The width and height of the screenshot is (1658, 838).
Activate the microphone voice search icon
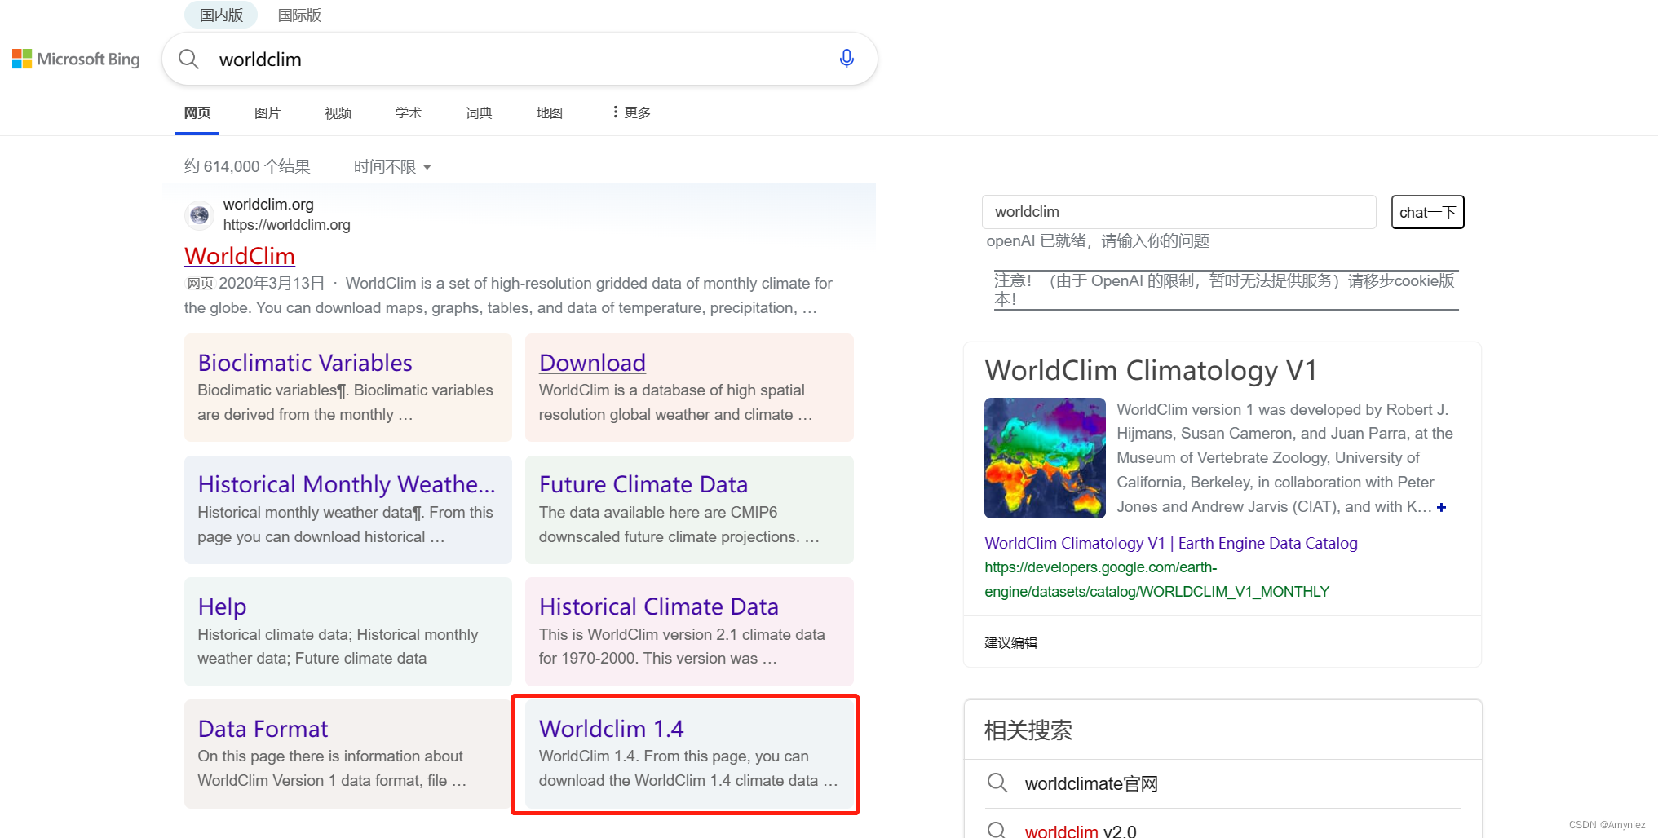tap(847, 59)
